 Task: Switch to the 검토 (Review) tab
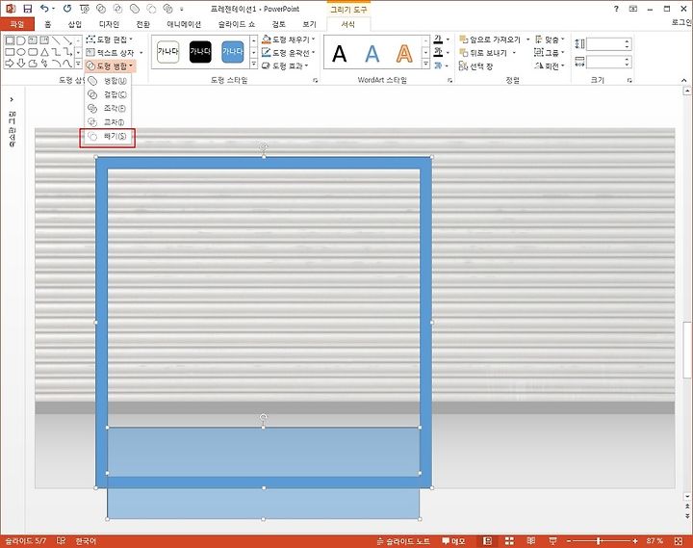[278, 24]
